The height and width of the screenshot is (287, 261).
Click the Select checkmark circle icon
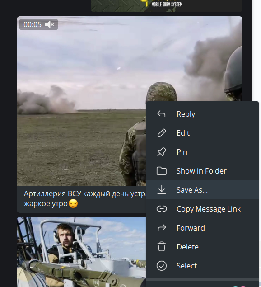162,266
